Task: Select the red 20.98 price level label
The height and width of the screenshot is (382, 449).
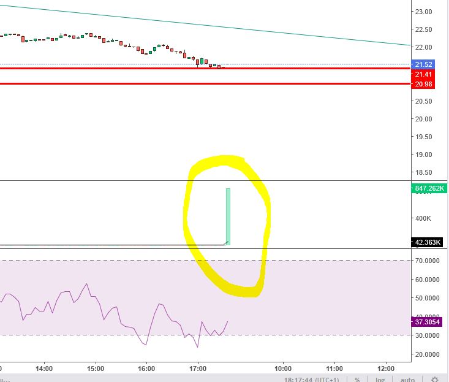Action: click(424, 84)
